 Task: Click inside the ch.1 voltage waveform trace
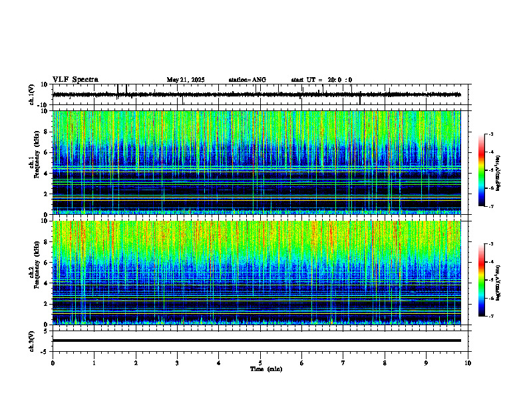[256, 94]
